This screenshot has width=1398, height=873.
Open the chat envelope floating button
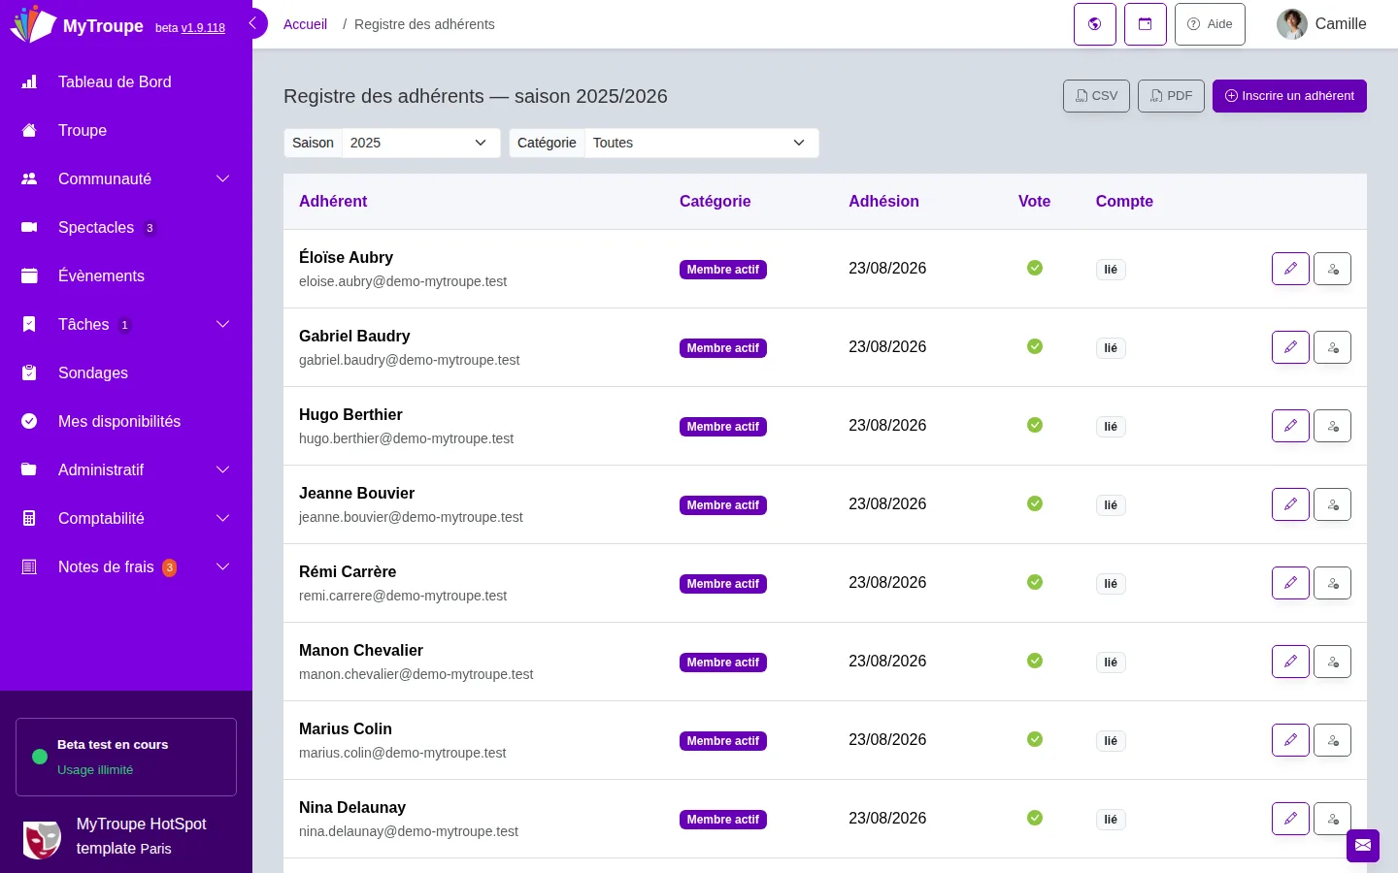(1363, 846)
